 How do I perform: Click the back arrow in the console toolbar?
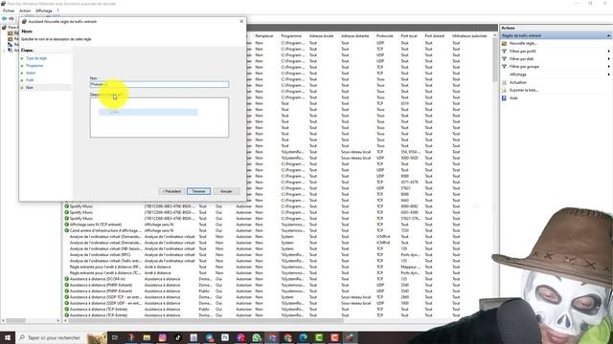click(x=4, y=18)
